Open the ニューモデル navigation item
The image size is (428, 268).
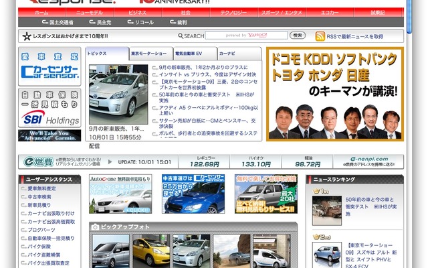90,13
